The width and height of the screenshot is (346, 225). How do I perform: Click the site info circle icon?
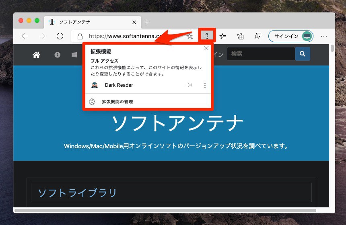point(58,55)
